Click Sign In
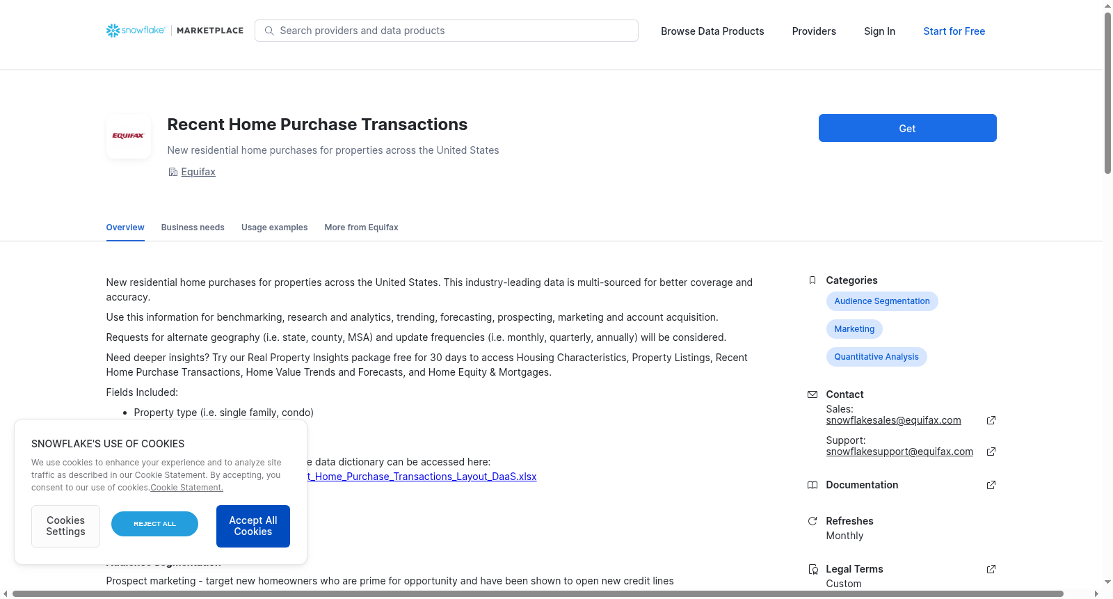Viewport: 1113px width, 599px height. click(x=879, y=31)
